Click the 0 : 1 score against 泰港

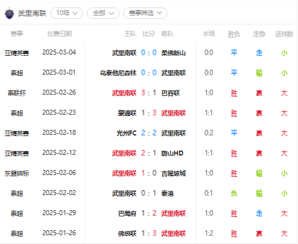click(x=149, y=193)
